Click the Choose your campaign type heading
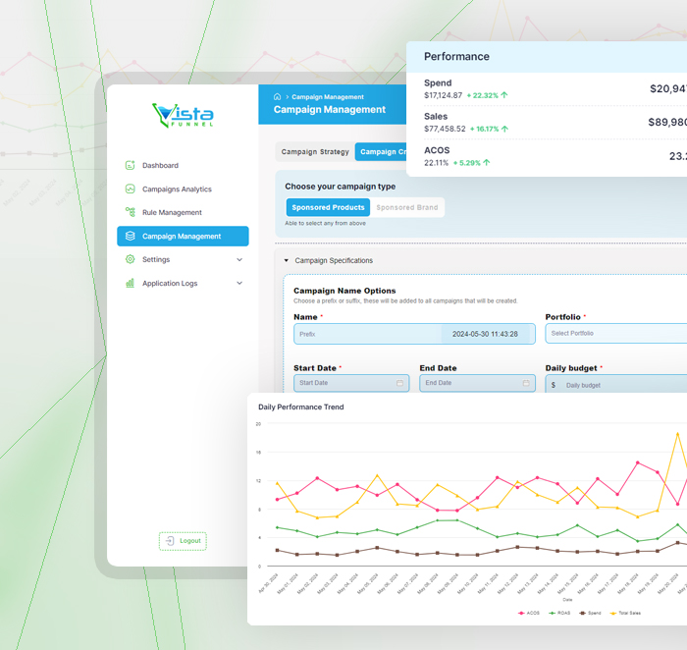 (x=340, y=187)
